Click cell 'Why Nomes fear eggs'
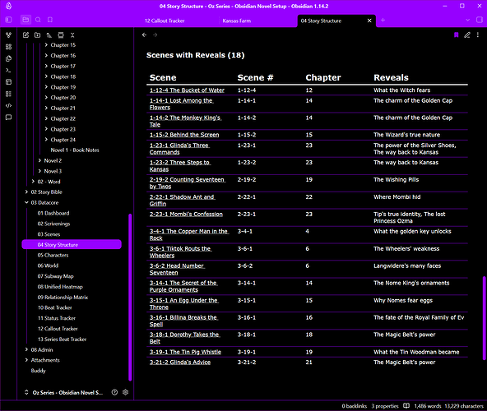487x411 pixels. (403, 301)
